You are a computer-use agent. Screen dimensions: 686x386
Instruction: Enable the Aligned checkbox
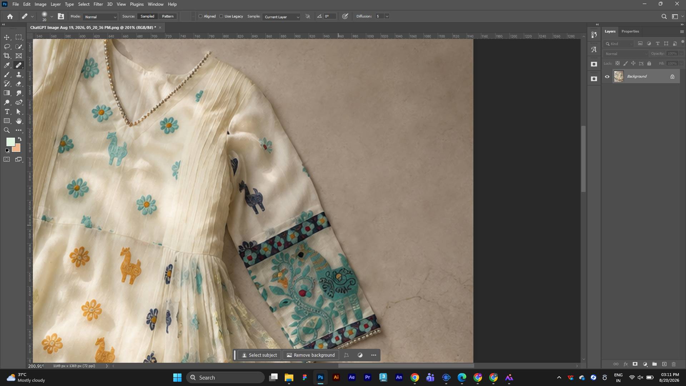(200, 16)
